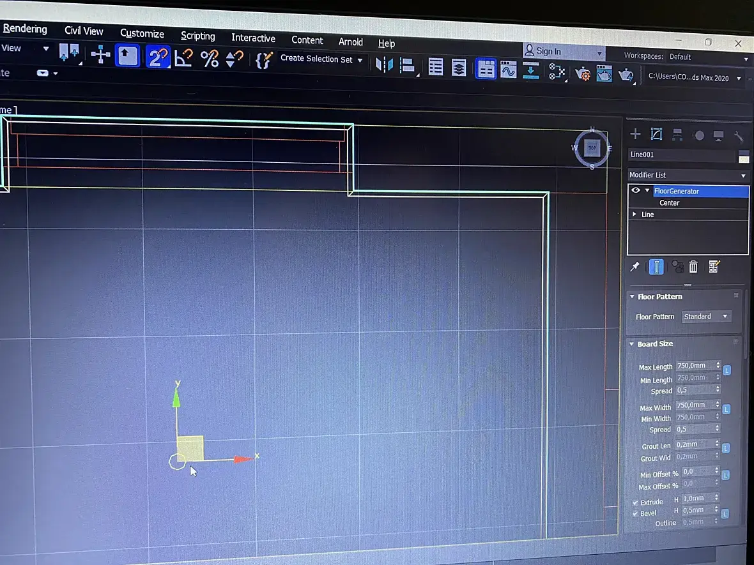Viewport: 754px width, 565px height.
Task: Switch to the Utilities command panel
Action: pos(738,137)
